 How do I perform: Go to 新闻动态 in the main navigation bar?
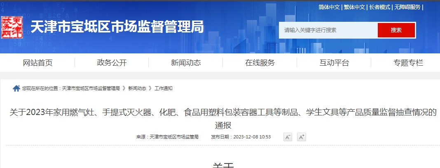point(186,63)
